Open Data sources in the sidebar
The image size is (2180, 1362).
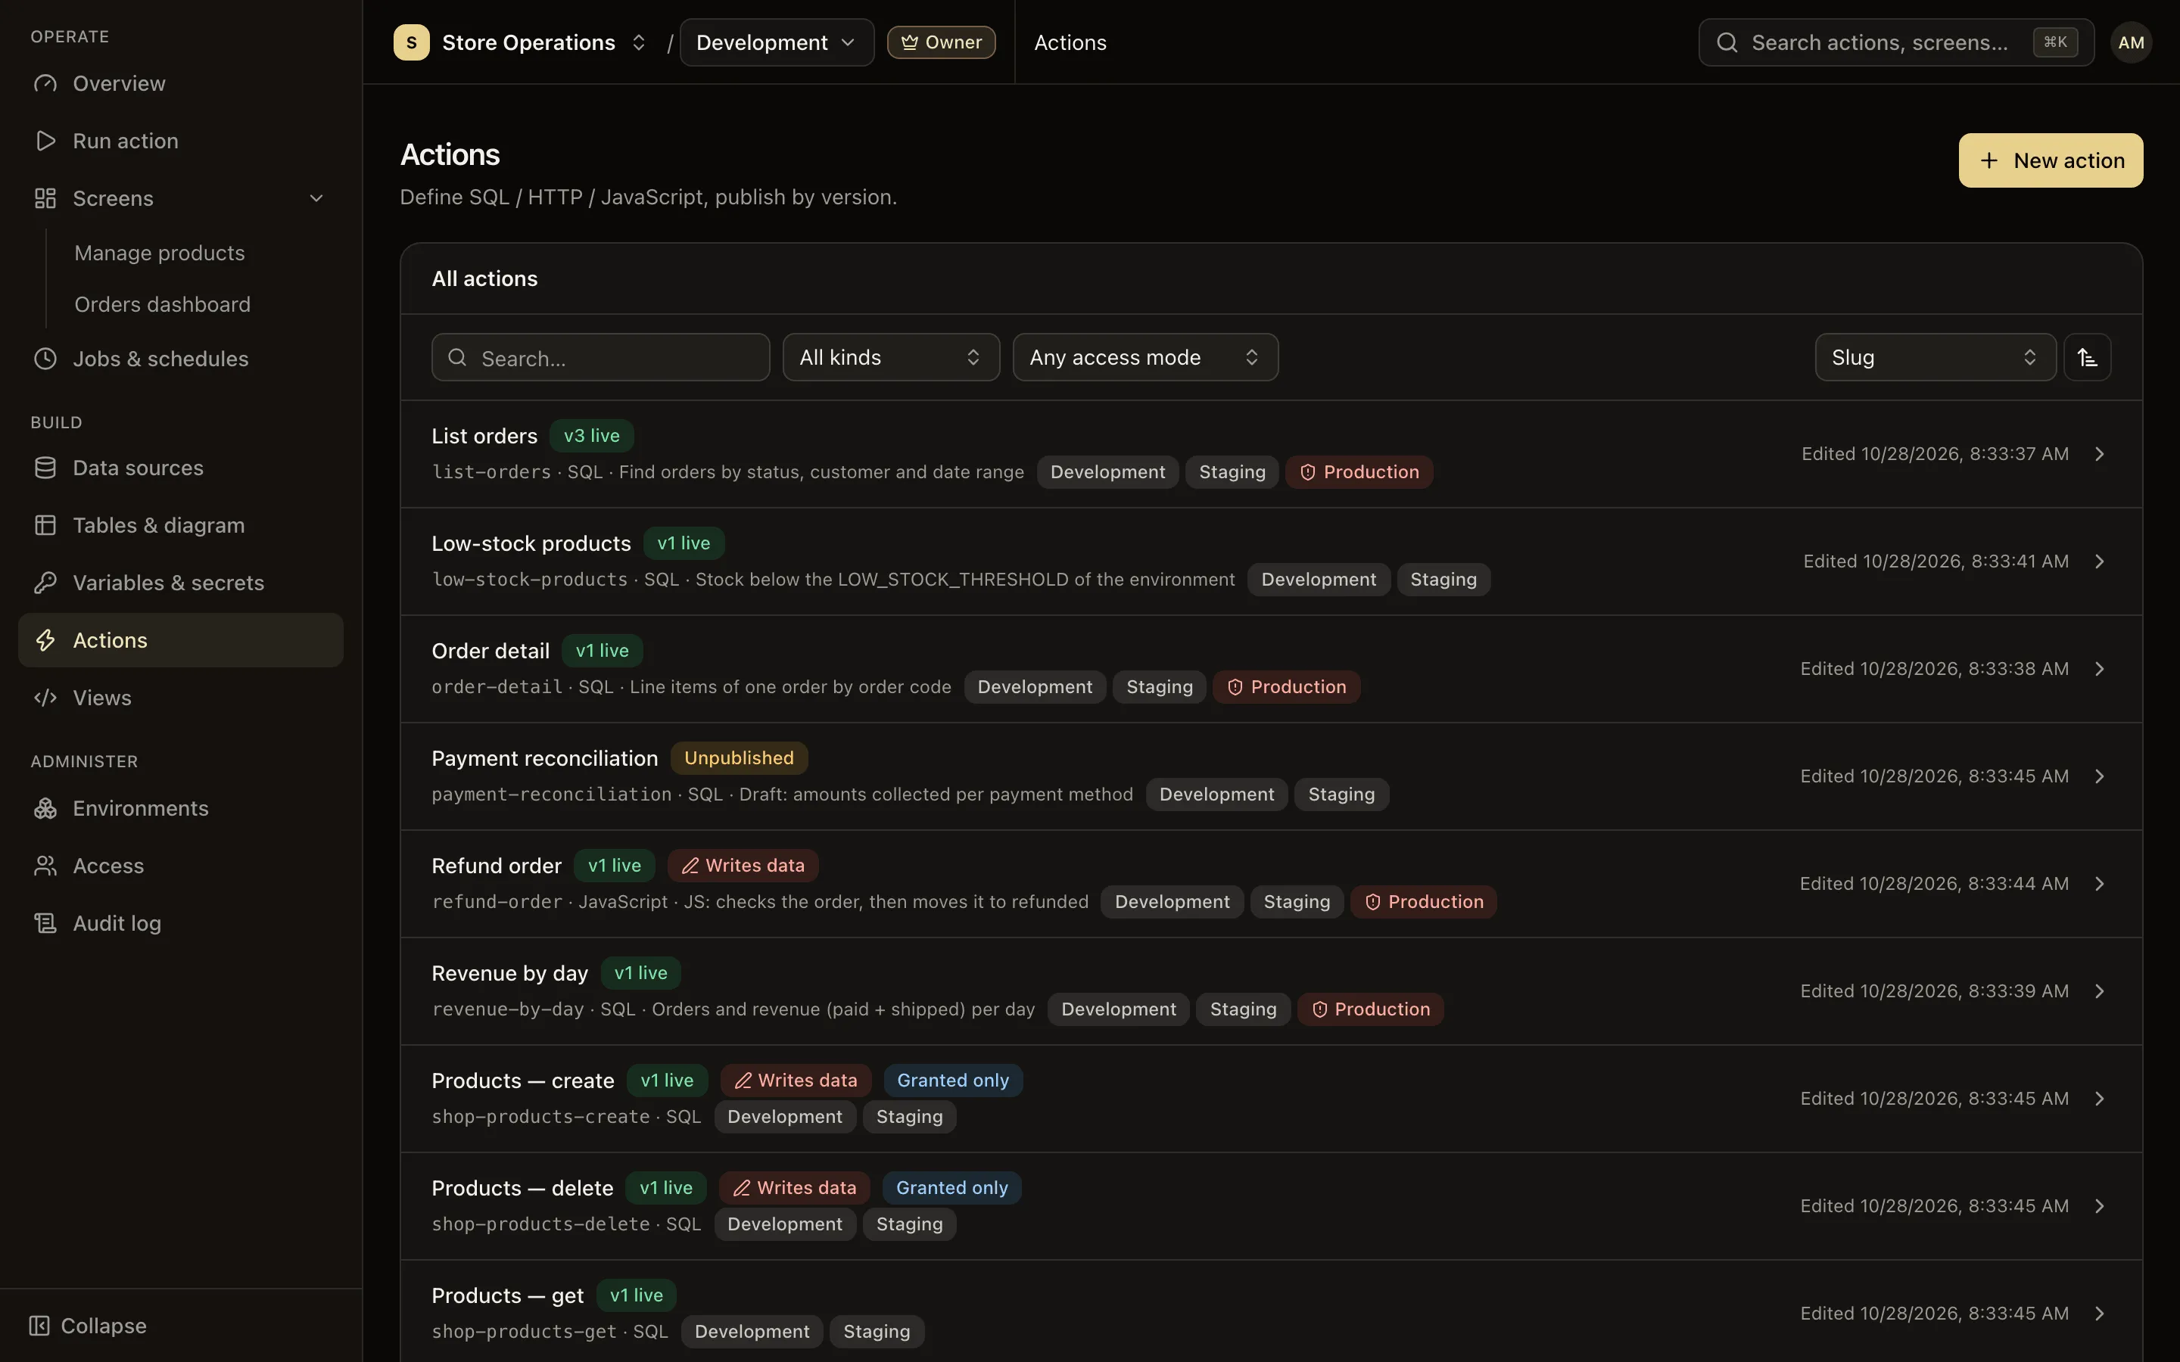[x=180, y=468]
